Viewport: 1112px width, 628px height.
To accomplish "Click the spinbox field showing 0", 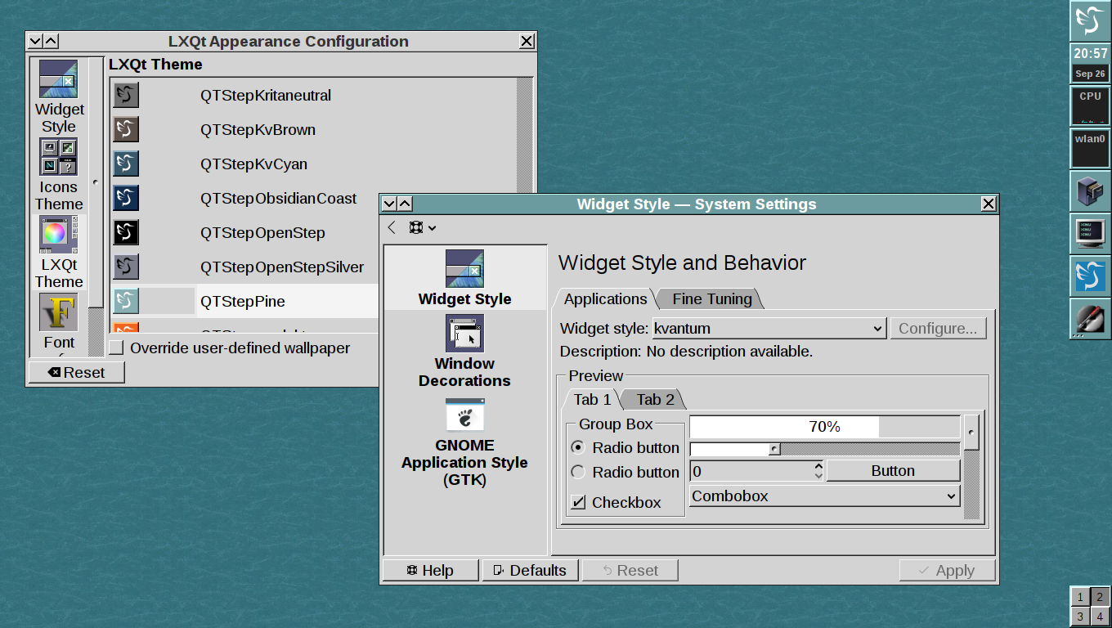I will tap(751, 471).
